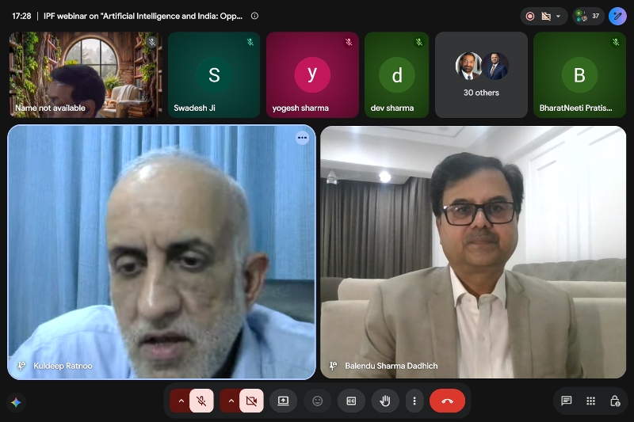Screen dimensions: 634x422
Task: Open the activities grid icon
Action: point(590,401)
